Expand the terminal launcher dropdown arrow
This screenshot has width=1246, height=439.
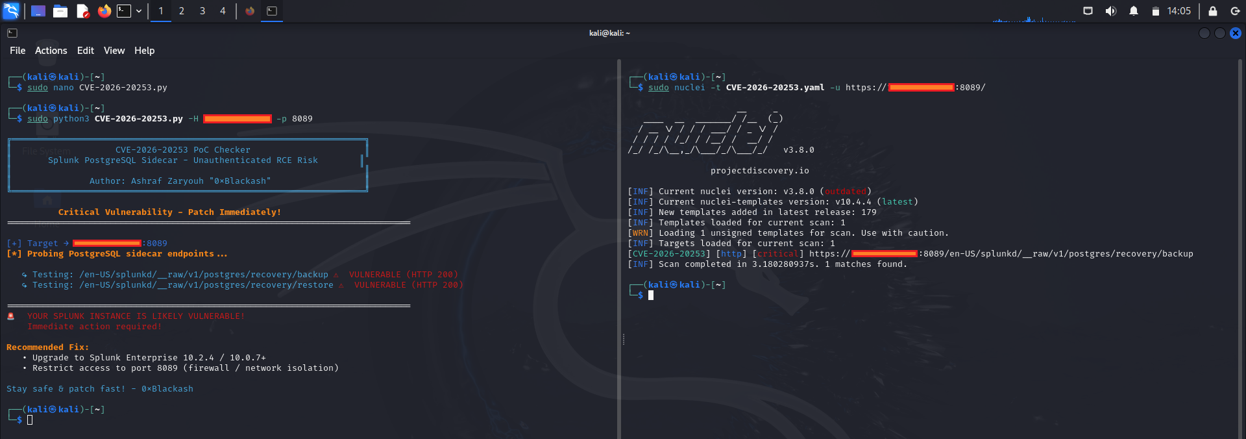[x=139, y=11]
